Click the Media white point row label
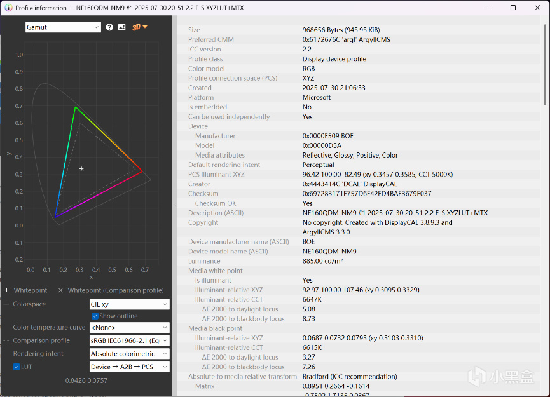Viewport: 550px width, 397px height. pos(216,271)
